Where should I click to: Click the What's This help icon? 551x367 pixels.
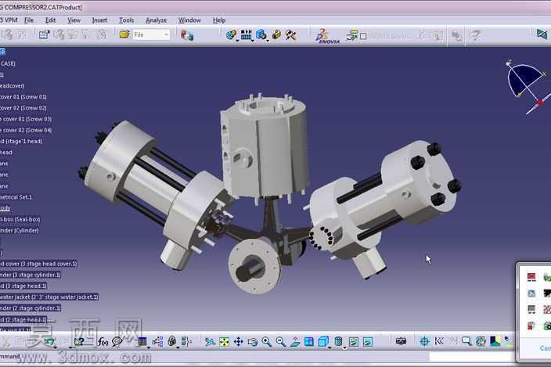[x=79, y=341]
